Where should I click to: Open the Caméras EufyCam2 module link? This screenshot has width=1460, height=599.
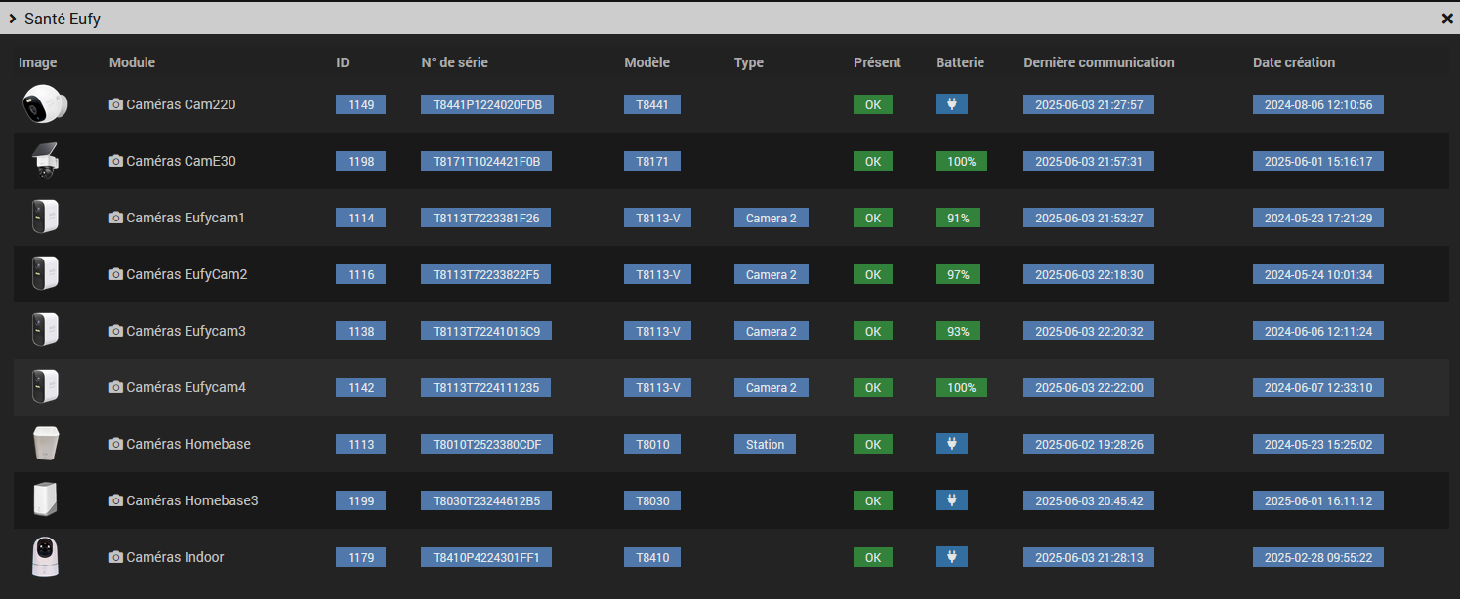(x=187, y=274)
